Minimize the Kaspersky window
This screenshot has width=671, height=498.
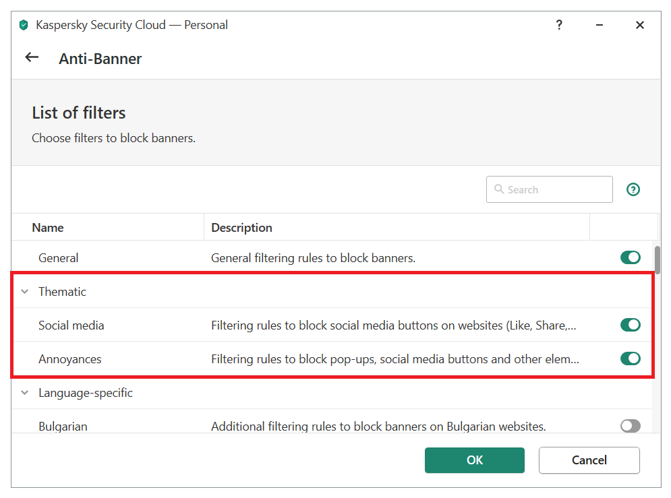point(599,25)
